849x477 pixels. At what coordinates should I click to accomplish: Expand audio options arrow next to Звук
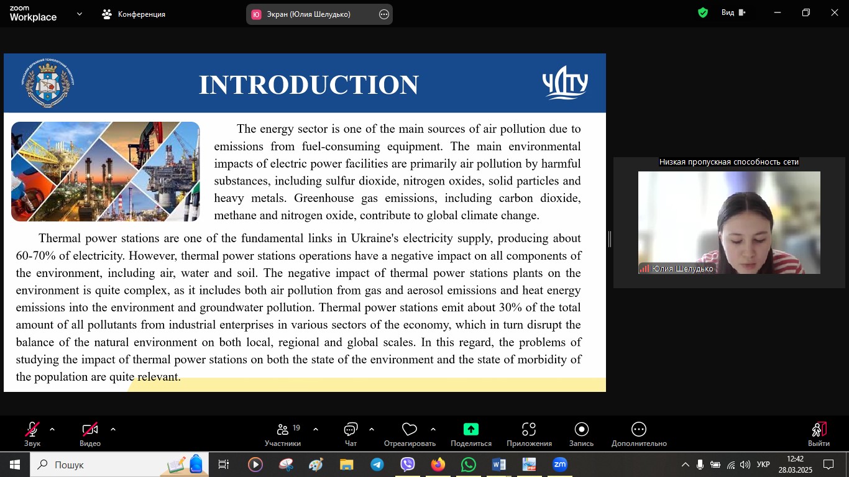point(52,429)
